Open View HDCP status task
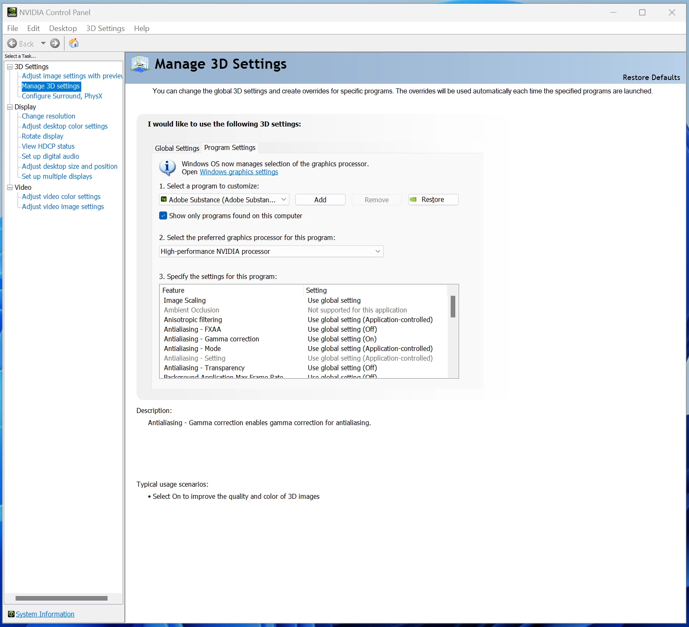Image resolution: width=689 pixels, height=627 pixels. (48, 146)
